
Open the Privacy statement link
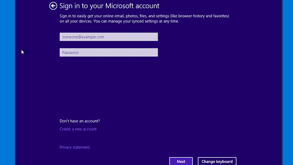click(75, 147)
